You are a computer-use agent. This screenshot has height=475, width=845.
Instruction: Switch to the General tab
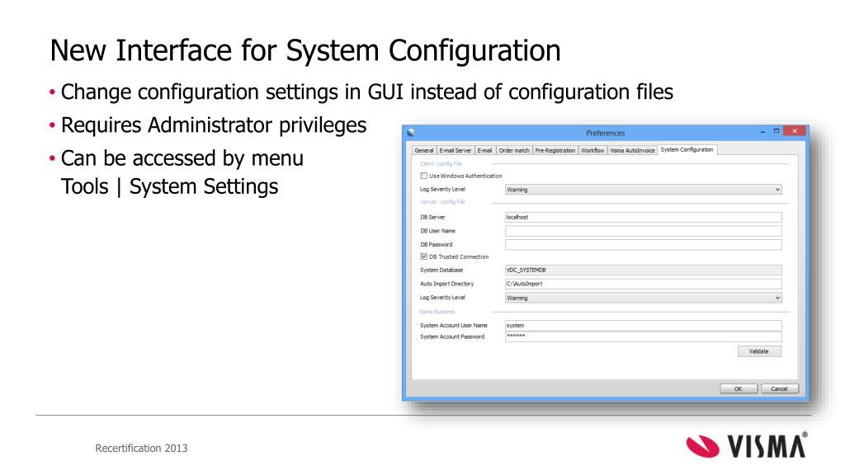(x=423, y=150)
